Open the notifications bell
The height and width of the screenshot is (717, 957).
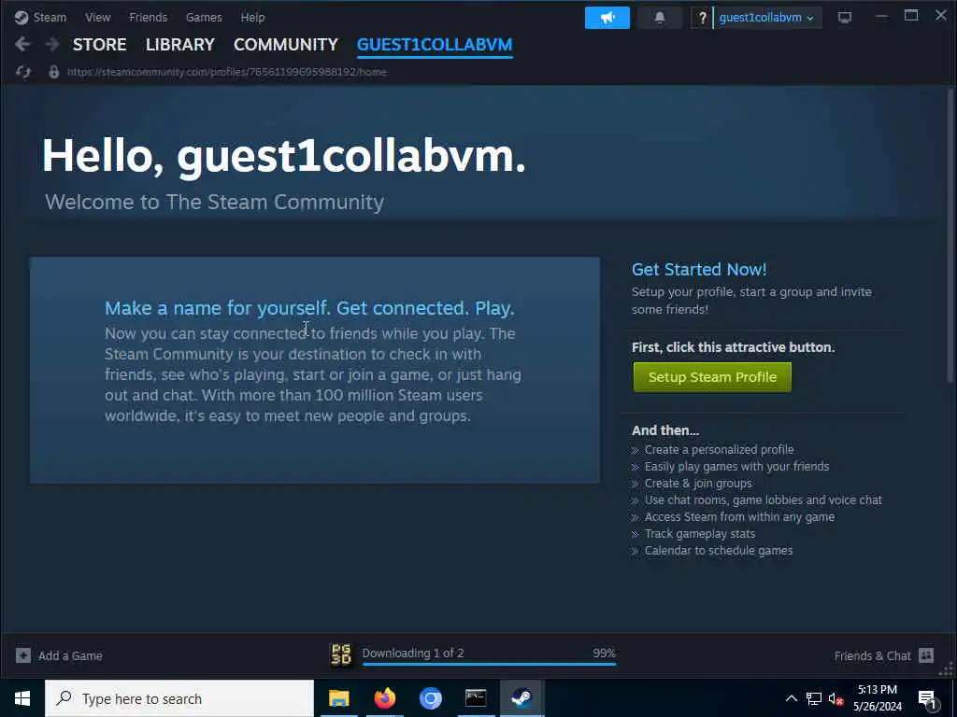pos(660,18)
